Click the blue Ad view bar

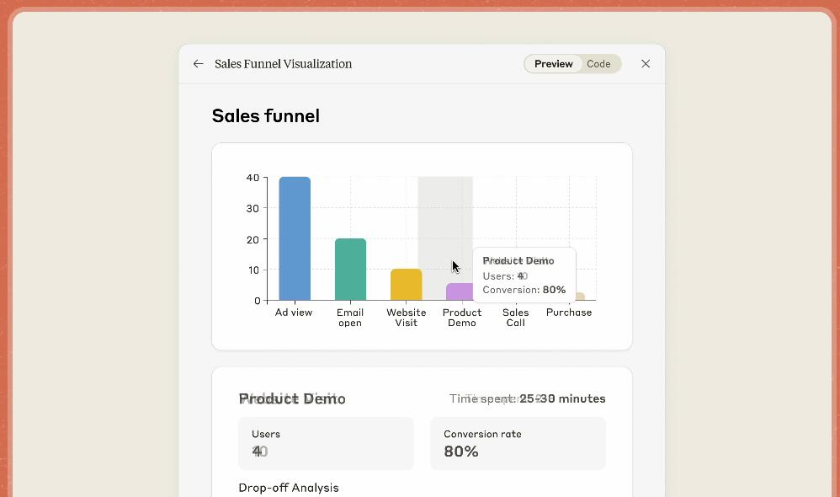(x=295, y=238)
